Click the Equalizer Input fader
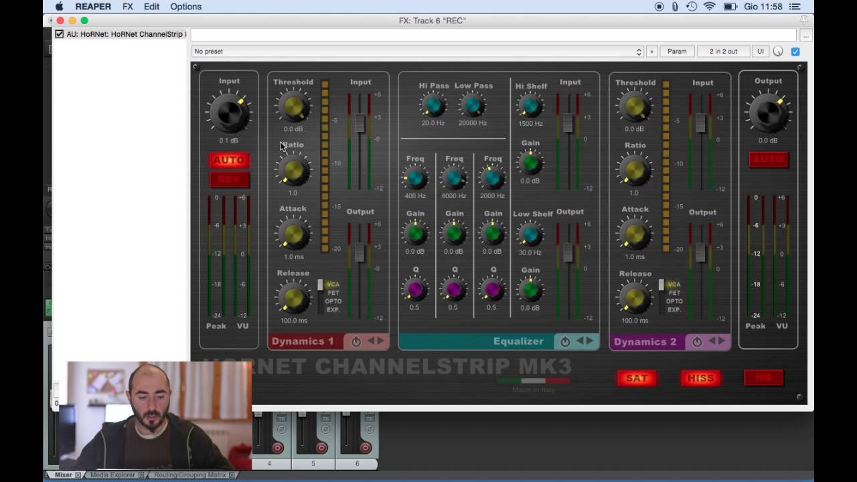 coord(568,123)
